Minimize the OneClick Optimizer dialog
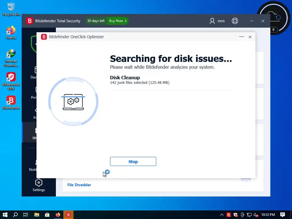Image resolution: width=292 pixels, height=219 pixels. click(x=242, y=37)
